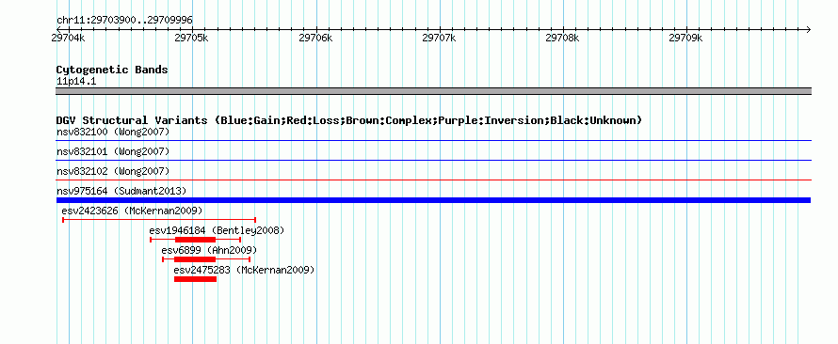838x344 pixels.
Task: Select the 11p14.1 band label
Action: coord(76,82)
